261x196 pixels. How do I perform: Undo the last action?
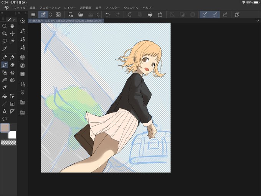108,15
